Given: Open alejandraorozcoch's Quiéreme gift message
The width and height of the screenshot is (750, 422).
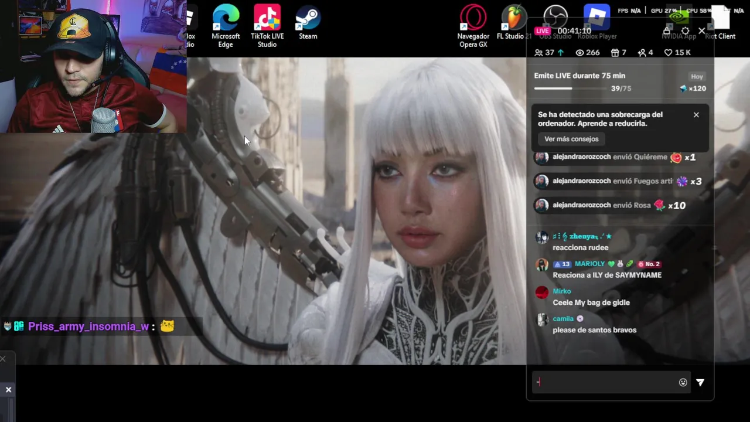Looking at the screenshot, I should (615, 157).
